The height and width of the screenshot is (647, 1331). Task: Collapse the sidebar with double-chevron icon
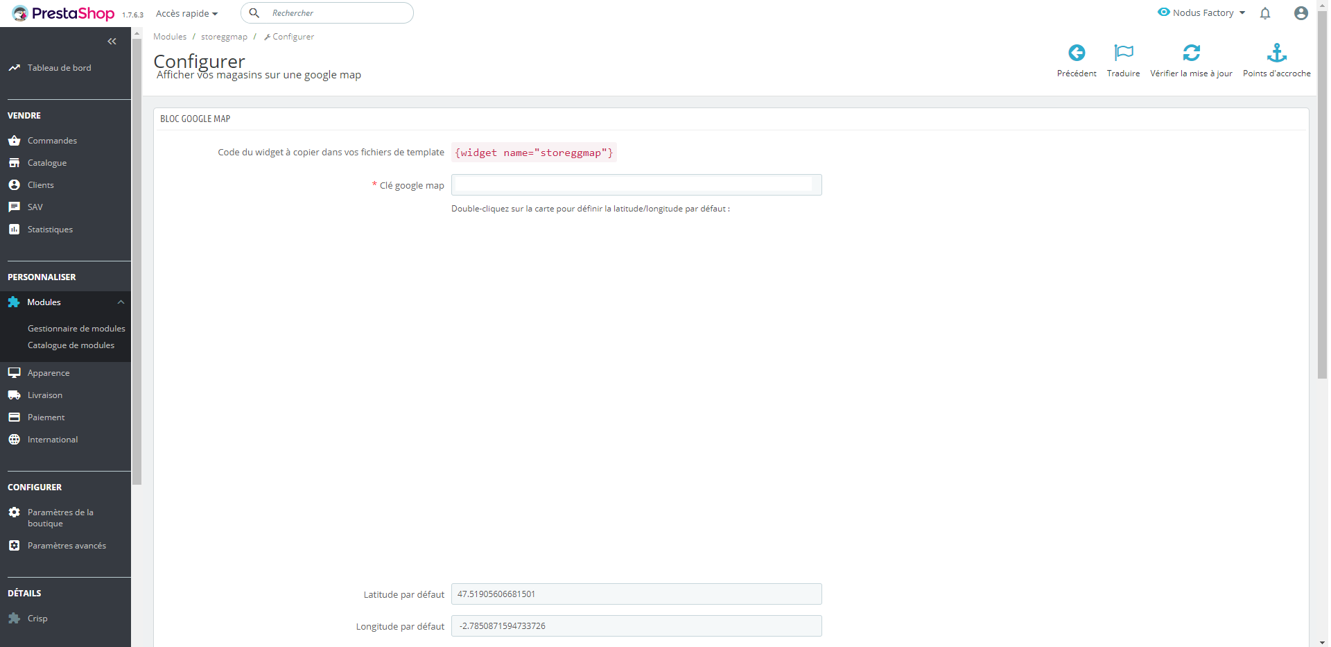112,42
